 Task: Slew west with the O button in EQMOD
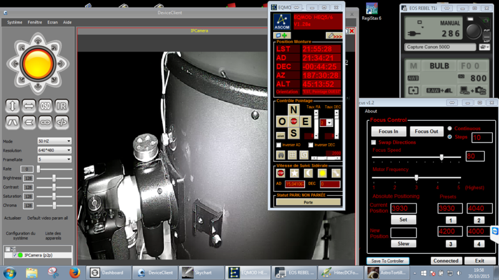pos(282,121)
